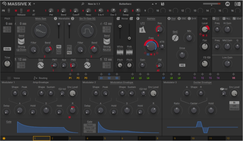Click the Reset button in Modulator 2
This screenshot has width=243, height=141.
[x=90, y=125]
